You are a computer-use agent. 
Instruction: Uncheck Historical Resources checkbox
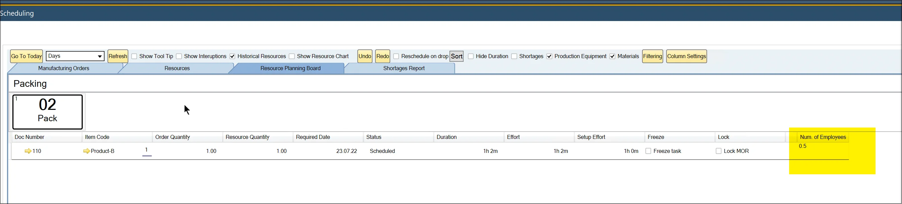coord(232,56)
